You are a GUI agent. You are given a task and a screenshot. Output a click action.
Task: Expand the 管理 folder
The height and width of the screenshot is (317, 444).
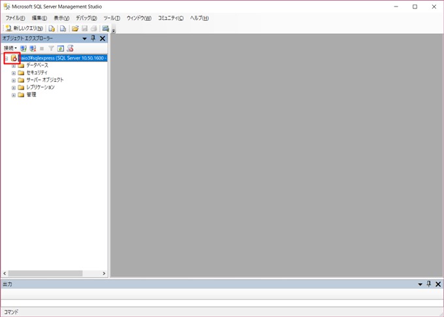coord(14,95)
